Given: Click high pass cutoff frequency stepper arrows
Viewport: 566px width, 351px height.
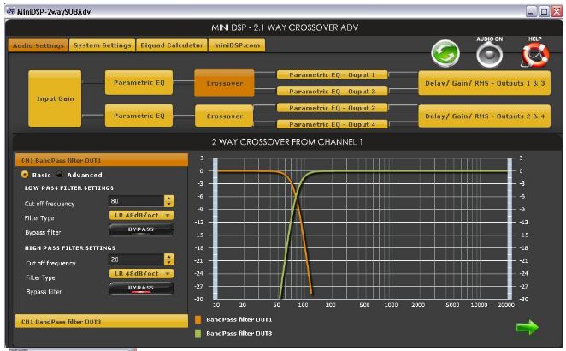Looking at the screenshot, I should tap(169, 259).
